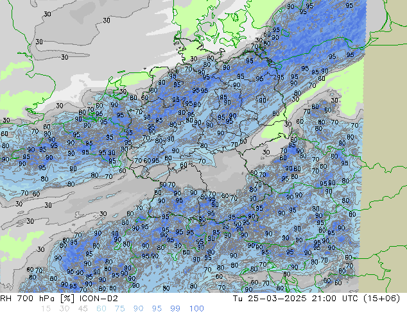Click the legend value "60" in bottom color scale
This screenshot has width=407, height=314.
[x=101, y=309]
